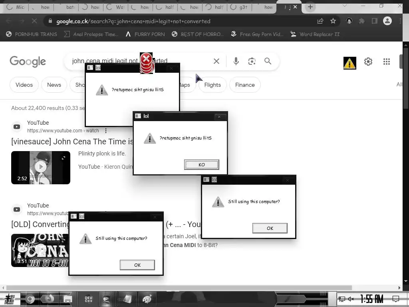Share this page from the address bar

[320, 21]
